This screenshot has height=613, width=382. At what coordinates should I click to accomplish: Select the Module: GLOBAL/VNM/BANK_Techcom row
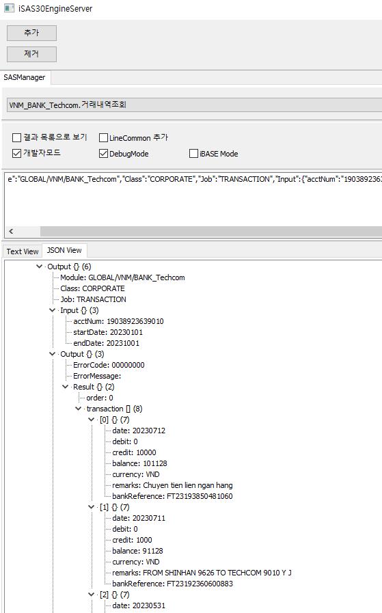122,277
